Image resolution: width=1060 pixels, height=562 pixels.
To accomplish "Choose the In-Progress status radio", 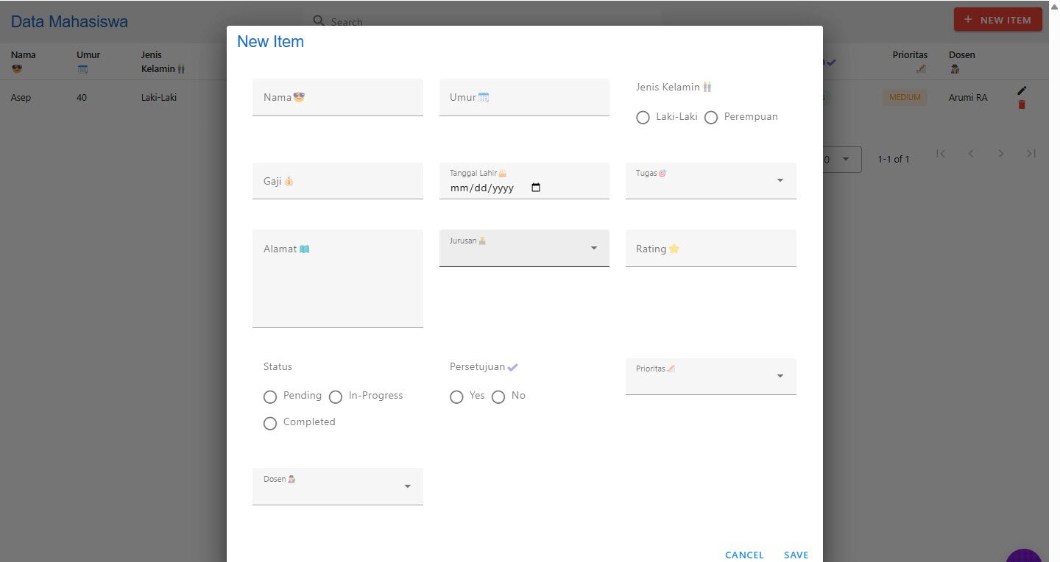I will tap(336, 397).
